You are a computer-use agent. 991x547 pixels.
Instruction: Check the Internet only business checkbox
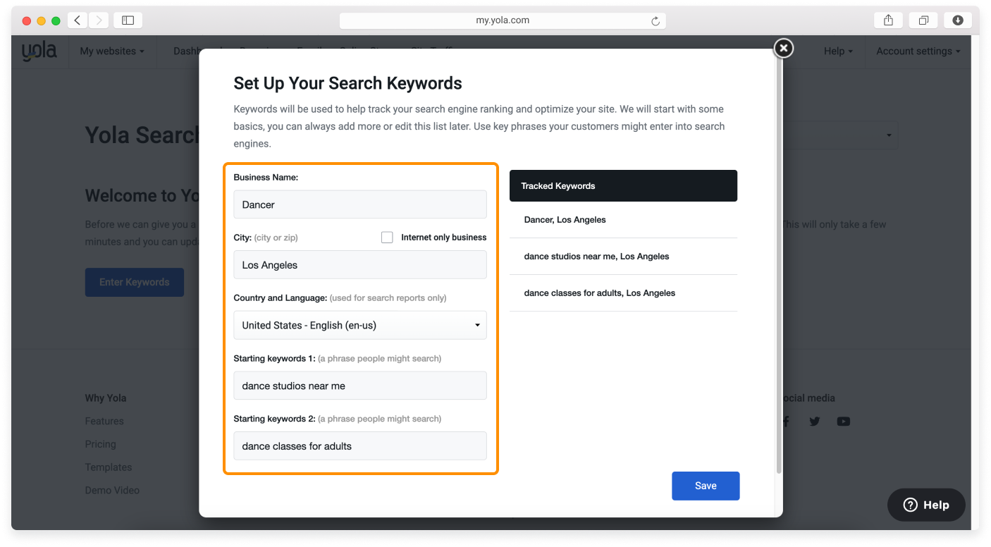click(x=387, y=238)
